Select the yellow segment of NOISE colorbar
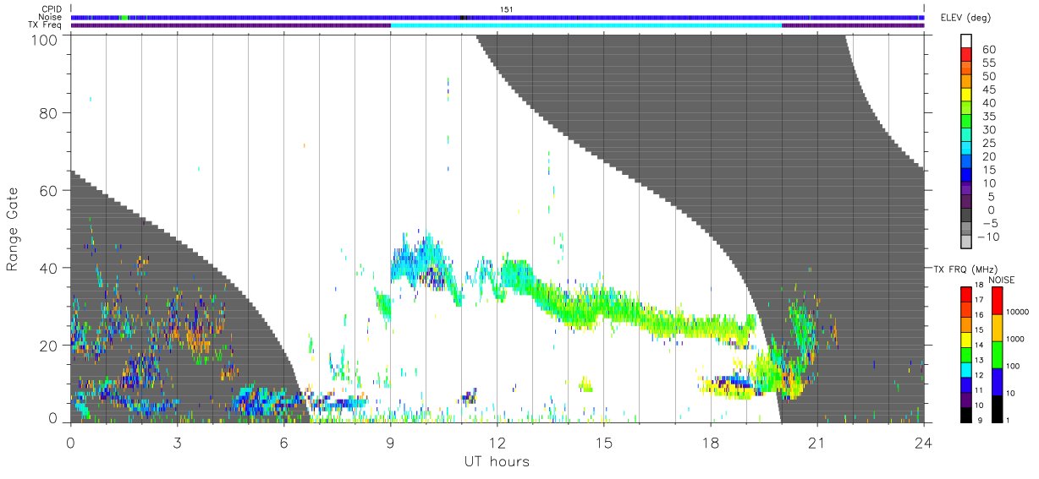 click(x=996, y=328)
